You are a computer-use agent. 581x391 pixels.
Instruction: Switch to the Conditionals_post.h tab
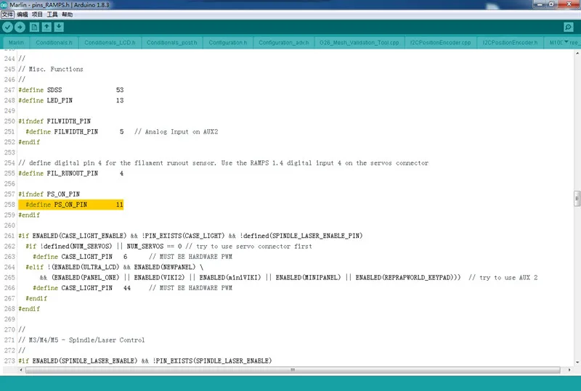pos(172,43)
